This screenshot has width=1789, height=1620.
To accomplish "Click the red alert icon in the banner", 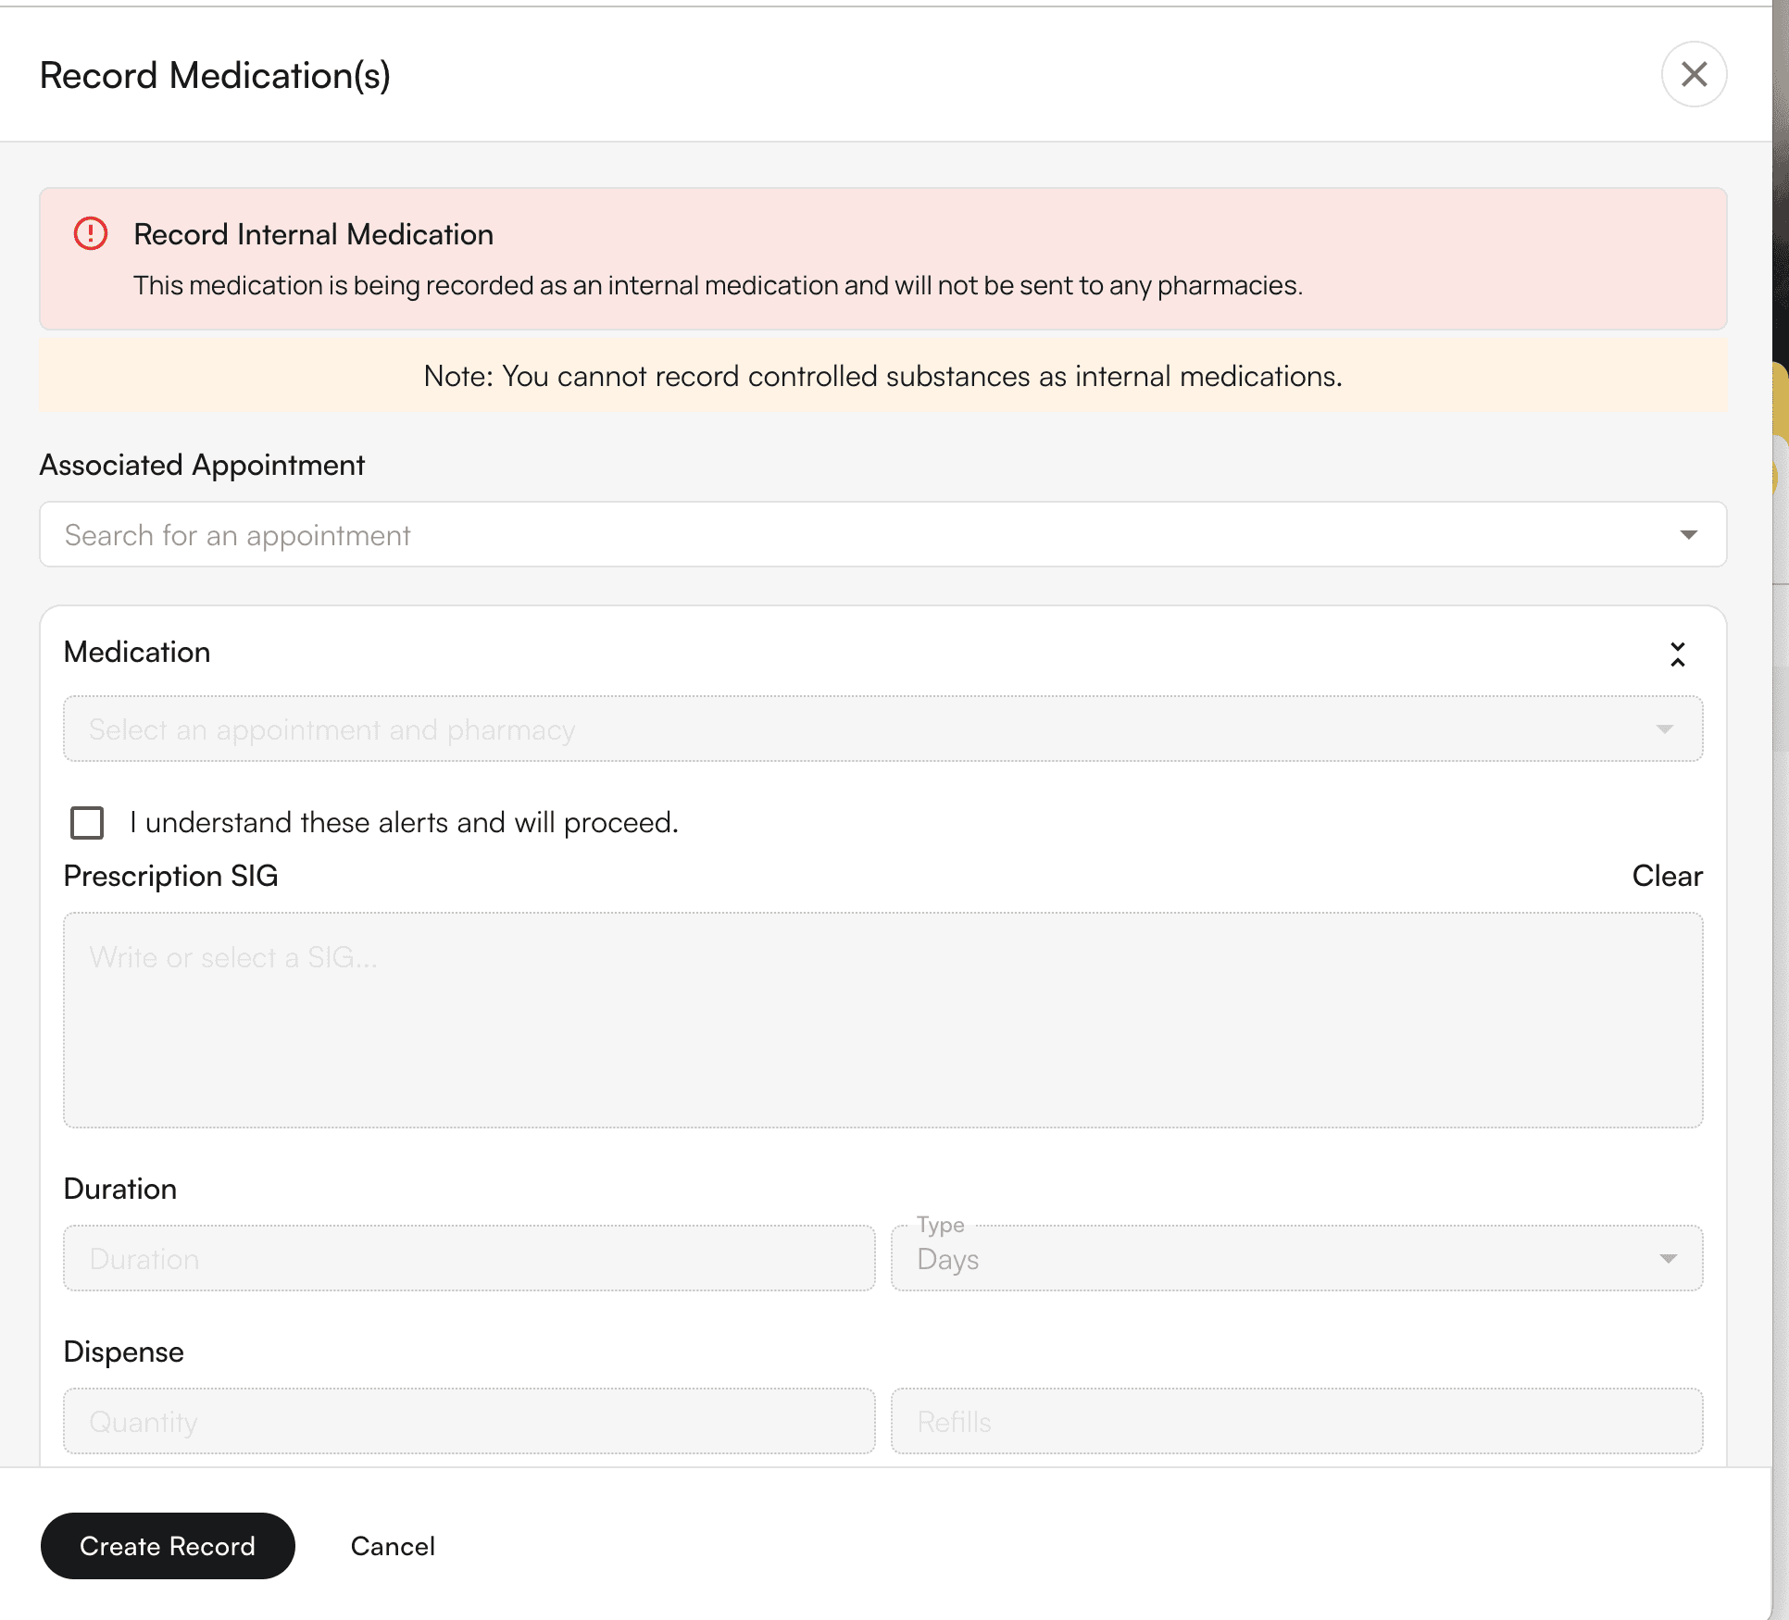I will tap(91, 233).
